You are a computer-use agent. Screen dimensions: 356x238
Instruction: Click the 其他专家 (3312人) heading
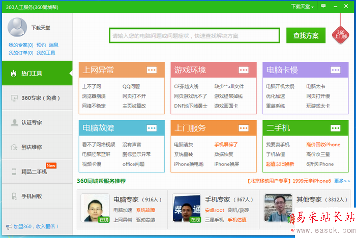coord(322,199)
